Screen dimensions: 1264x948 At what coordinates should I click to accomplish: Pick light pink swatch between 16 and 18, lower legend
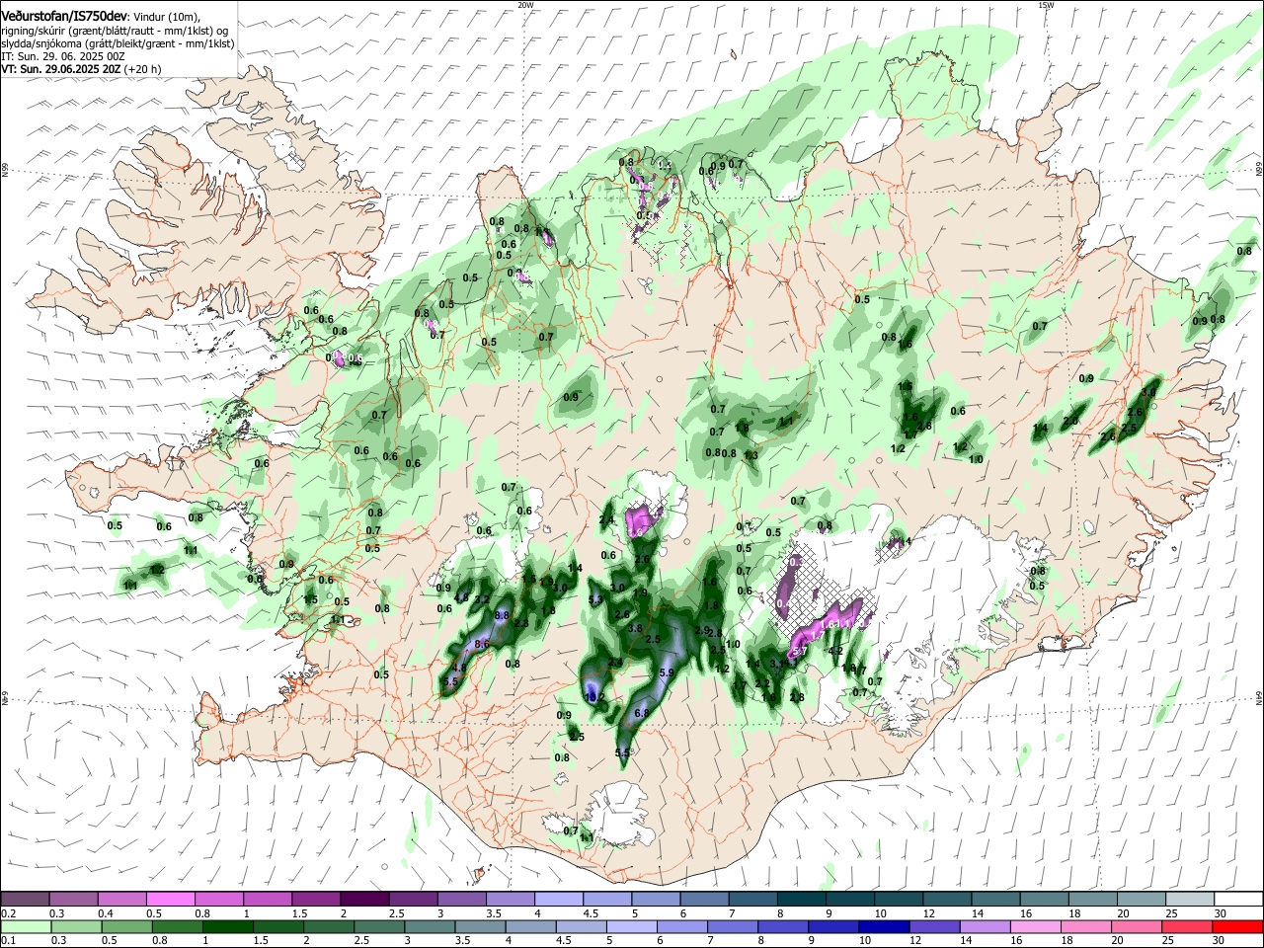1036,926
